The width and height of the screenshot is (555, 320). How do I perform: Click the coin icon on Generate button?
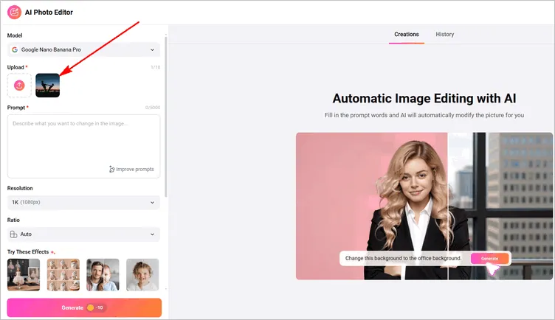pos(91,307)
